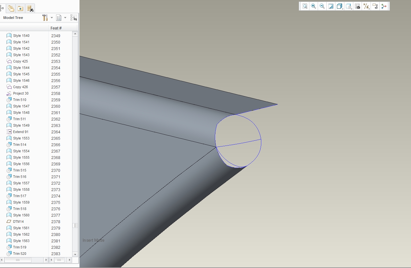Expand the arrow beside the hammer icon

click(x=52, y=18)
